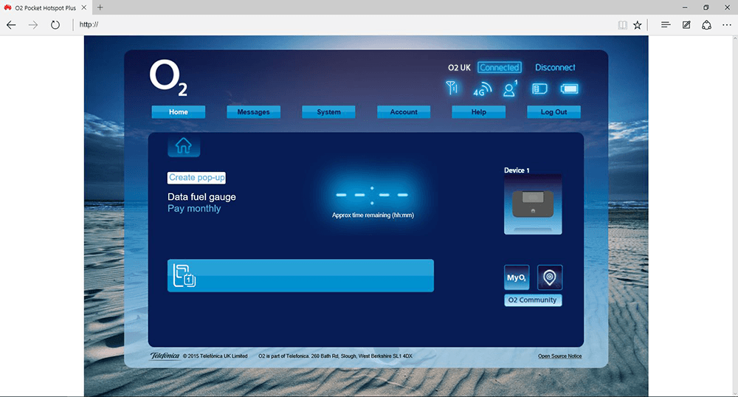Viewport: 738px width, 397px height.
Task: Click the approx time remaining display
Action: coord(372,201)
